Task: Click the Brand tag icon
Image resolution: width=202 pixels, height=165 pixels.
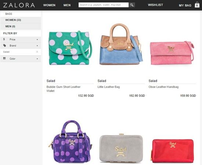Action: 4,45
